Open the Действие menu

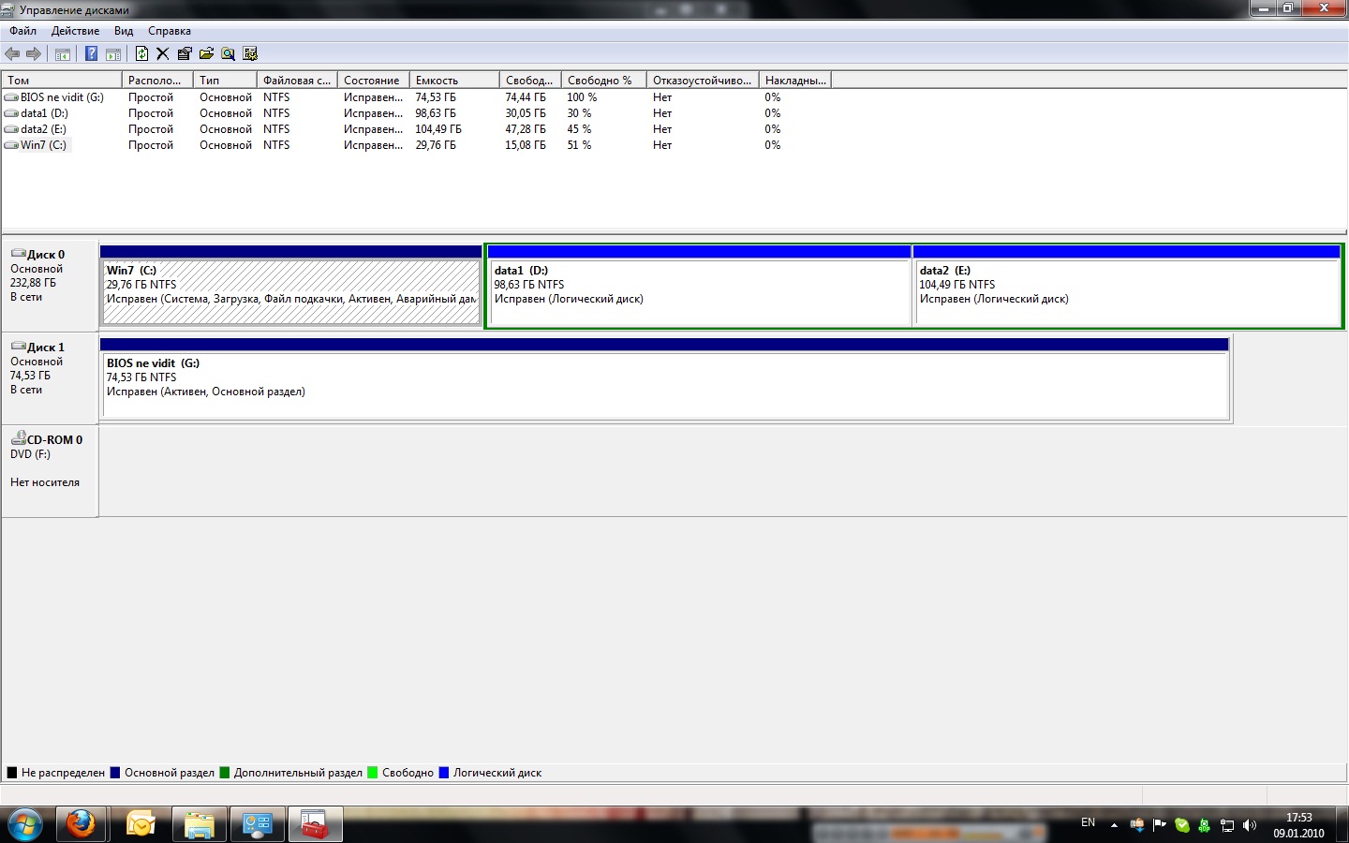pyautogui.click(x=75, y=31)
